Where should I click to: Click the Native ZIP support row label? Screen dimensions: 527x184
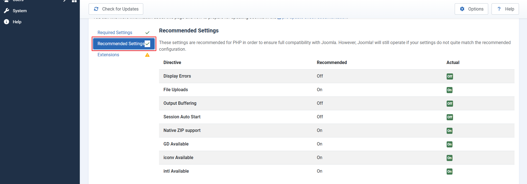click(x=182, y=131)
